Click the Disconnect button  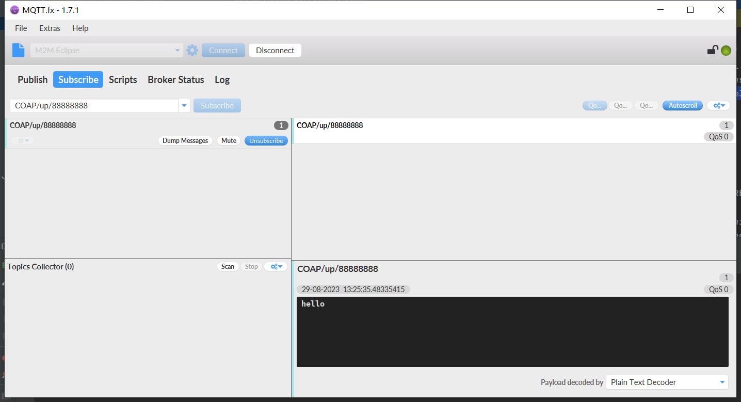[x=275, y=51]
